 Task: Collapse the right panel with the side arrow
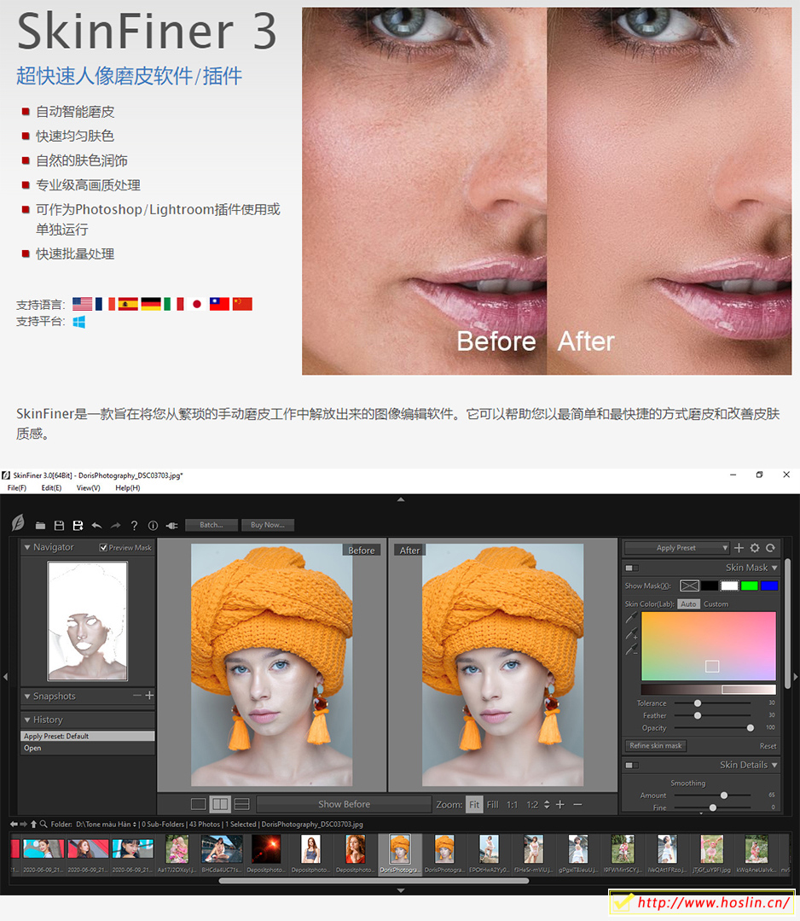point(796,677)
